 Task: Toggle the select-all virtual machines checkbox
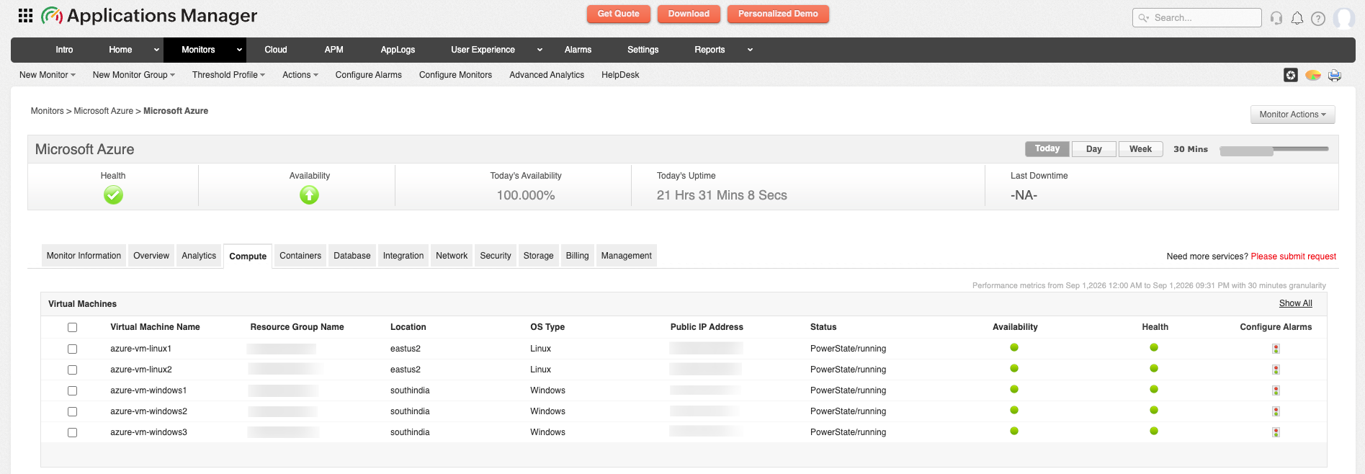tap(72, 327)
